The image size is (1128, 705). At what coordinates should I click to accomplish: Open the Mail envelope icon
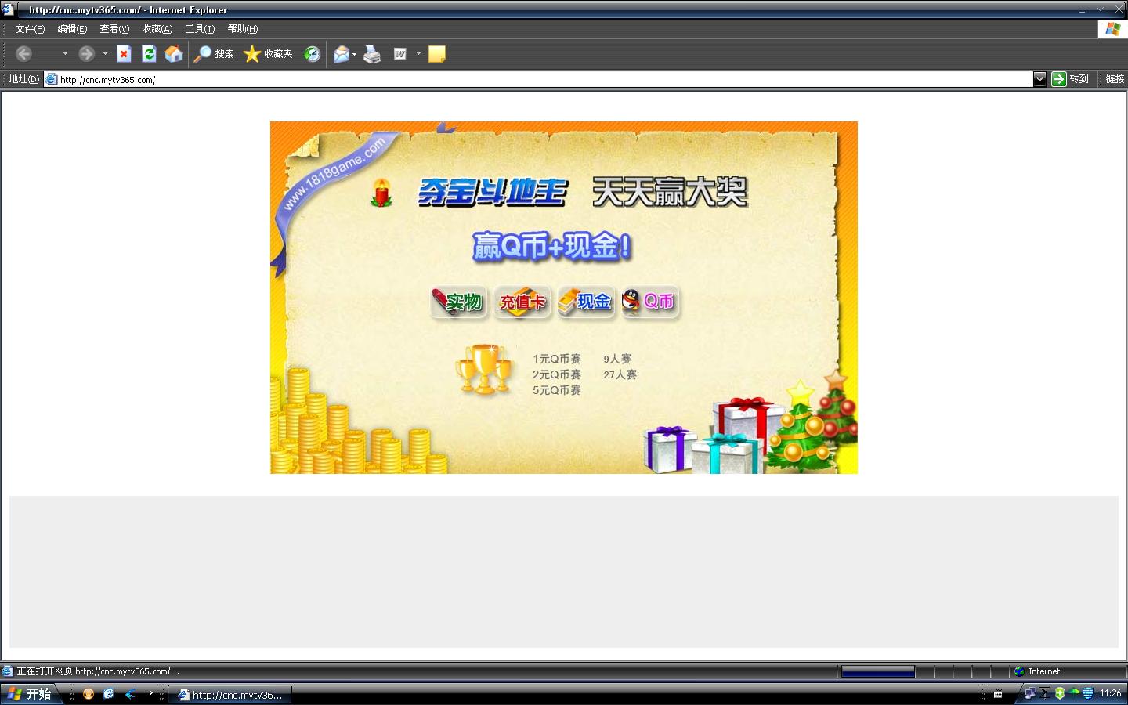coord(341,53)
